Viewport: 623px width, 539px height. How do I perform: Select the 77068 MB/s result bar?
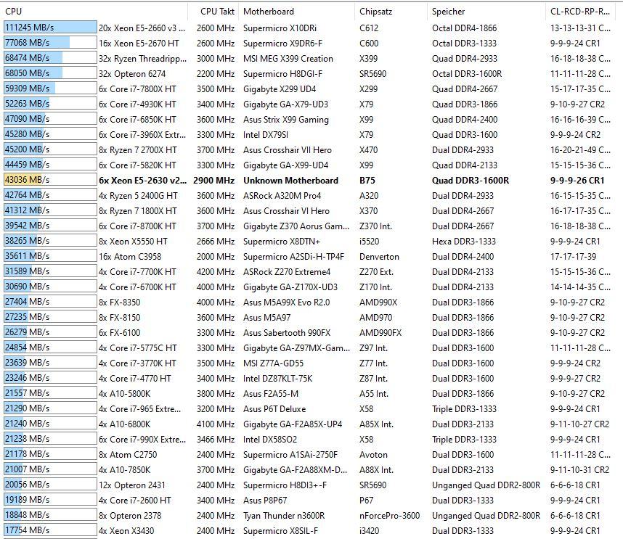pyautogui.click(x=50, y=43)
